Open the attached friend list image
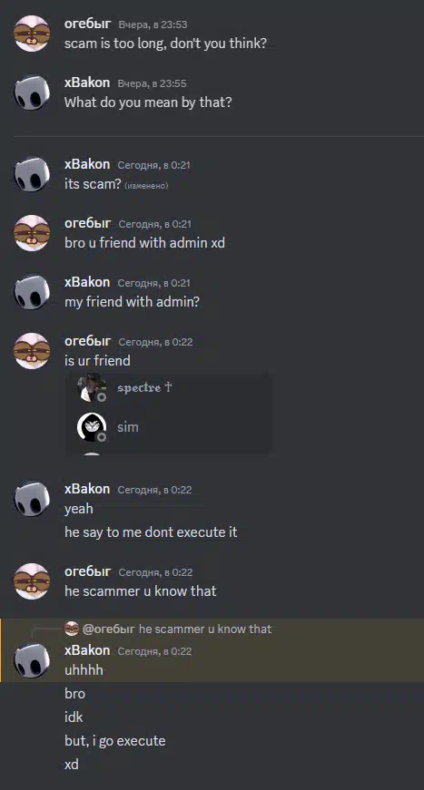 pyautogui.click(x=170, y=413)
